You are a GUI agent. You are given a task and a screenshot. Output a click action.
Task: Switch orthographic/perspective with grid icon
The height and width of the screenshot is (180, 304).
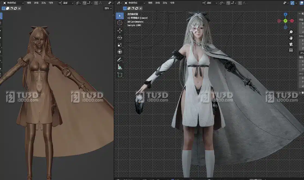pos(291,50)
